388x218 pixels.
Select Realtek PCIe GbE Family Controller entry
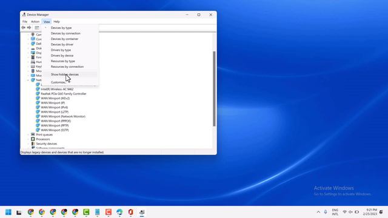pyautogui.click(x=64, y=94)
